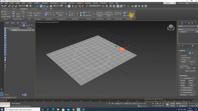Open the File menu
Screen dimensions: 198x111
[x=2, y=3]
